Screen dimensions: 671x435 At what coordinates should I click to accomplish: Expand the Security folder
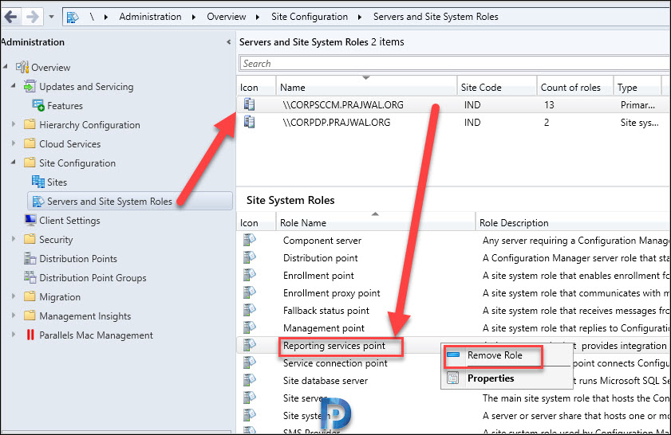pyautogui.click(x=14, y=239)
